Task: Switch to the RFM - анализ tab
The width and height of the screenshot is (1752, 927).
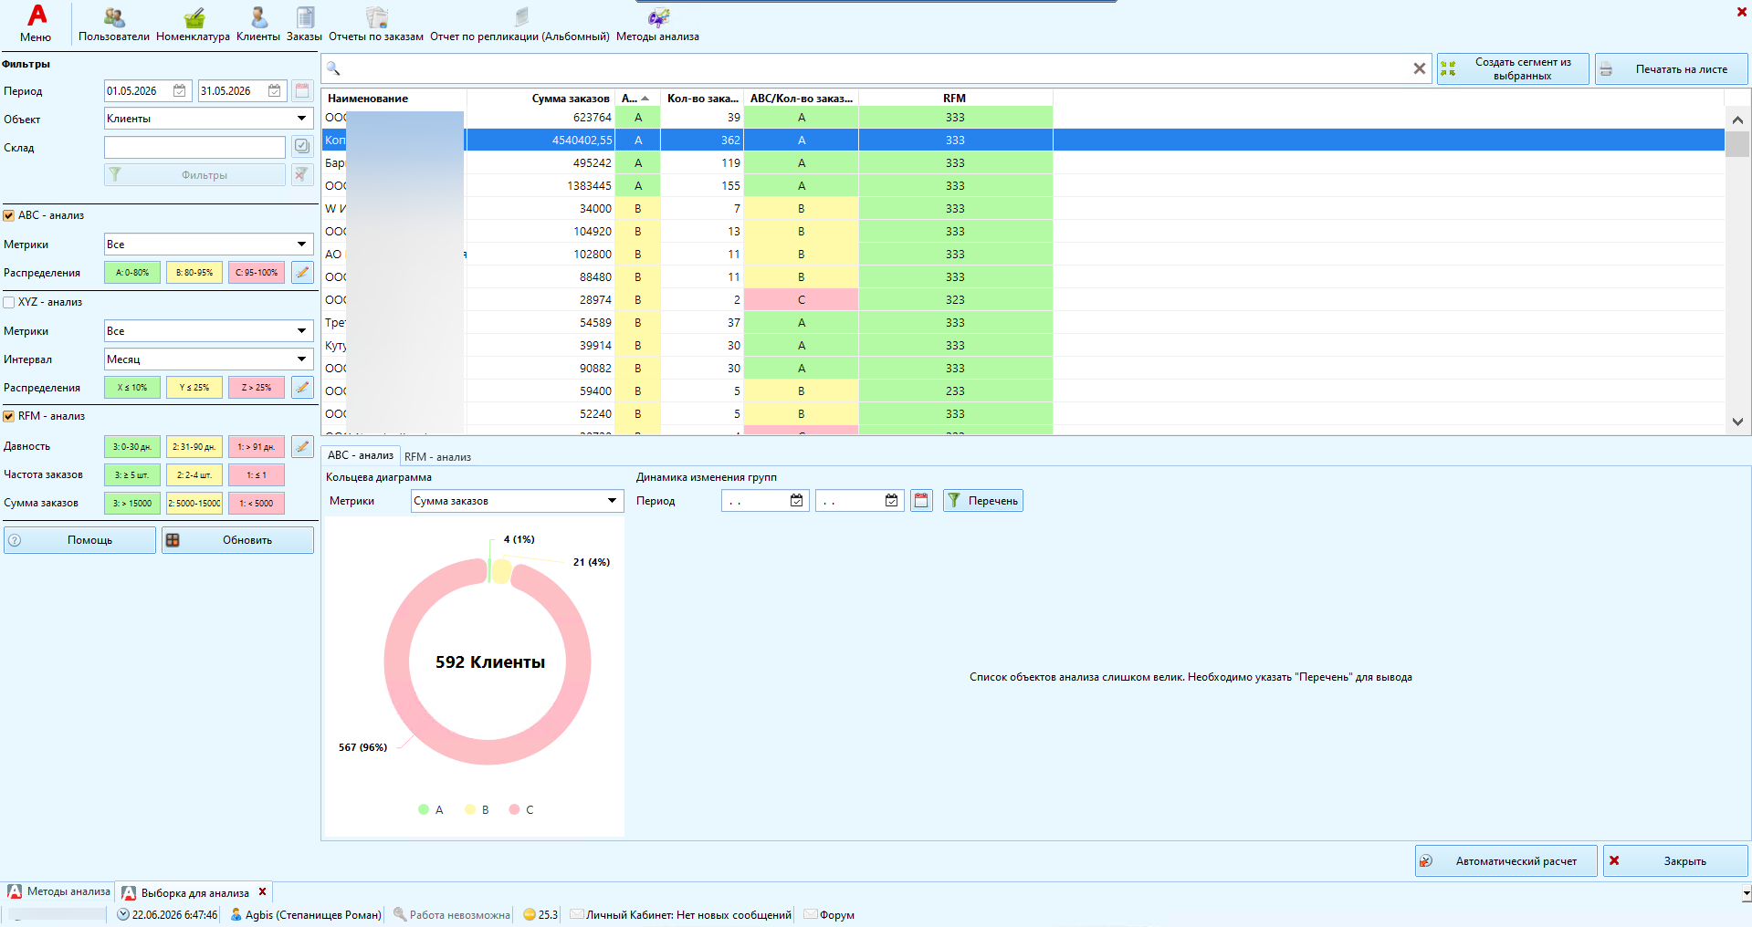Action: (437, 456)
